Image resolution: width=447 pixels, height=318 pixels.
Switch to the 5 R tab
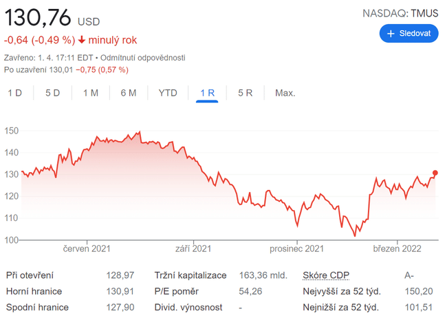tap(246, 93)
